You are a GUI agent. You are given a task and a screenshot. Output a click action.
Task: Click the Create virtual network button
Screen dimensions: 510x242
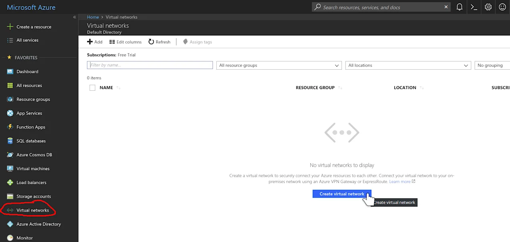tap(342, 194)
